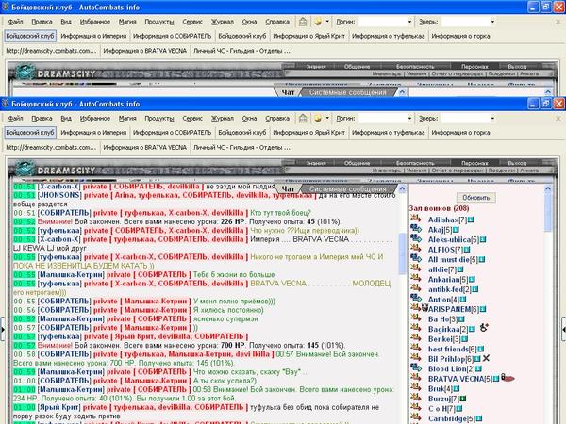Click the right-edge panel collapse arrow handle
The width and height of the screenshot is (566, 424).
click(x=563, y=329)
